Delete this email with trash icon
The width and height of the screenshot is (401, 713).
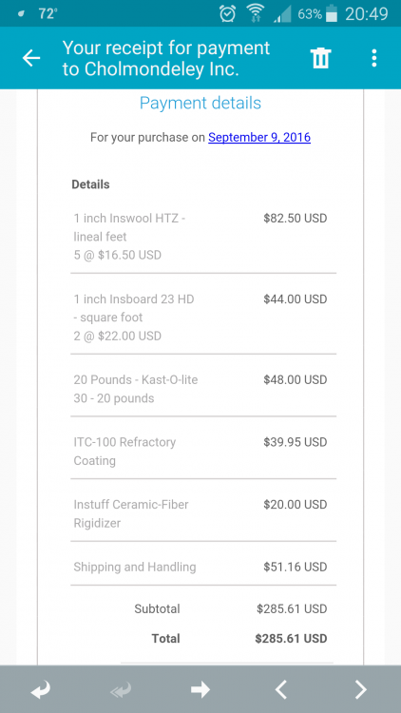320,58
